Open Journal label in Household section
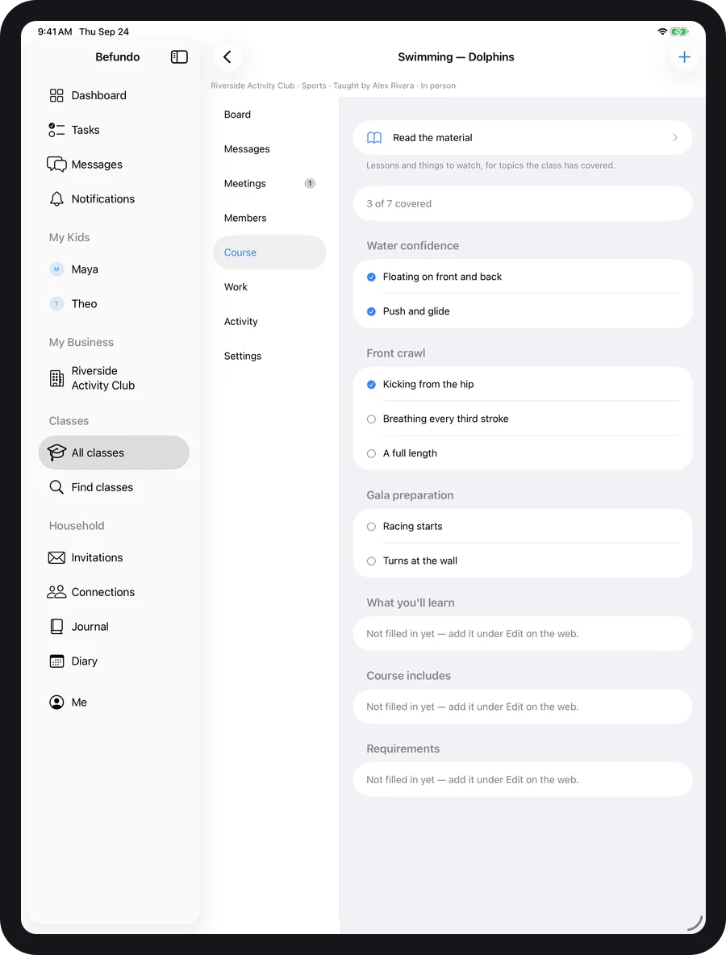The image size is (726, 955). coord(90,627)
